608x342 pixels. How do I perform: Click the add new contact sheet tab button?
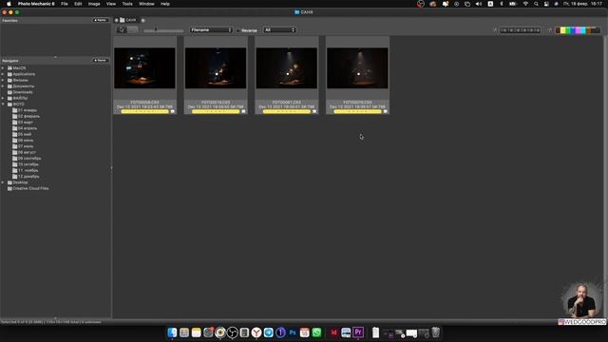(x=143, y=20)
